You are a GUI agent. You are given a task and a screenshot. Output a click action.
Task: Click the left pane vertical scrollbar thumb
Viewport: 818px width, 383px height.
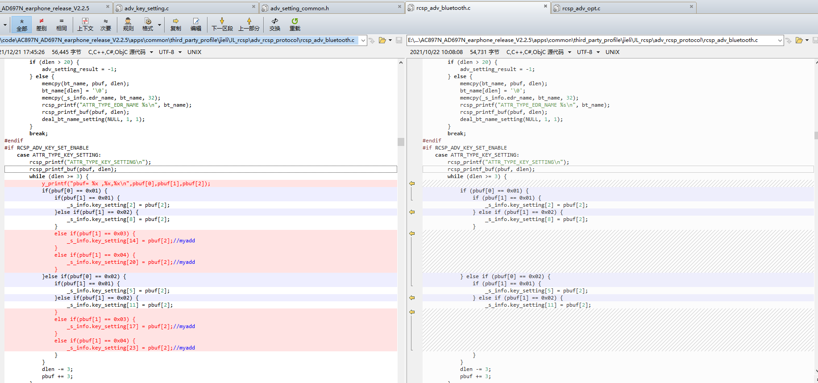click(x=401, y=142)
